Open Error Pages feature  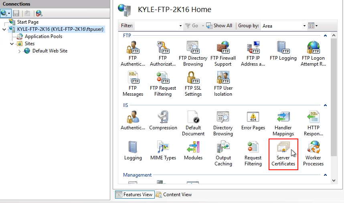pos(253,121)
